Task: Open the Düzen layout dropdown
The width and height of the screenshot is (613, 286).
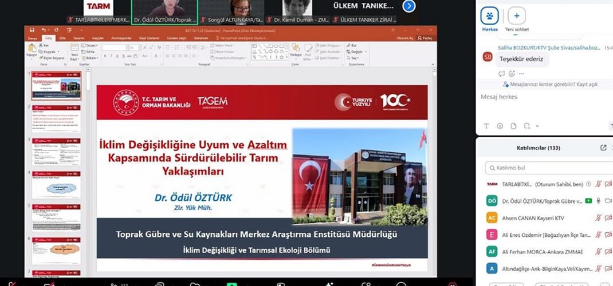Action: click(90, 46)
